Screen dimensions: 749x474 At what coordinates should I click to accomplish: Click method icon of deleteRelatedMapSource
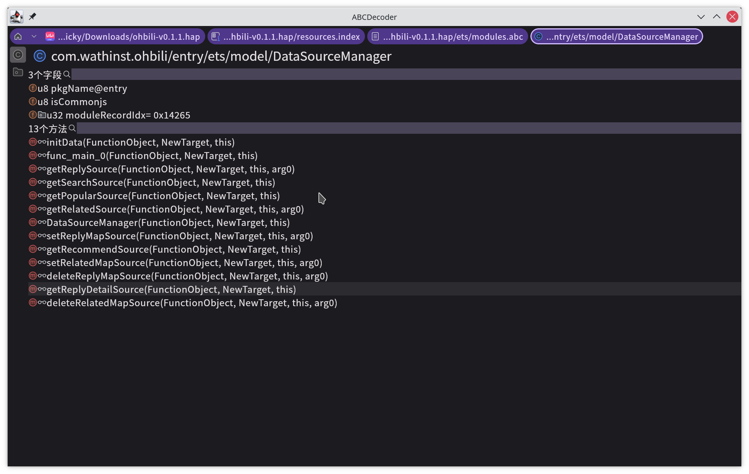pyautogui.click(x=33, y=303)
